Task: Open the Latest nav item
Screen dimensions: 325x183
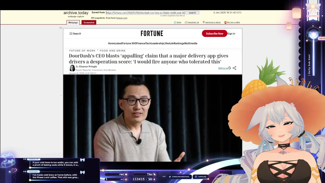Action: tap(118, 43)
